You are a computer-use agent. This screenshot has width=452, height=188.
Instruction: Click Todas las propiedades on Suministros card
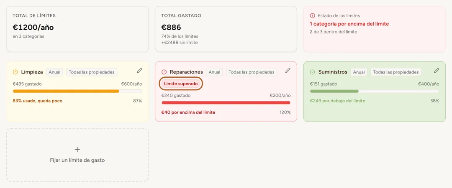click(x=396, y=72)
